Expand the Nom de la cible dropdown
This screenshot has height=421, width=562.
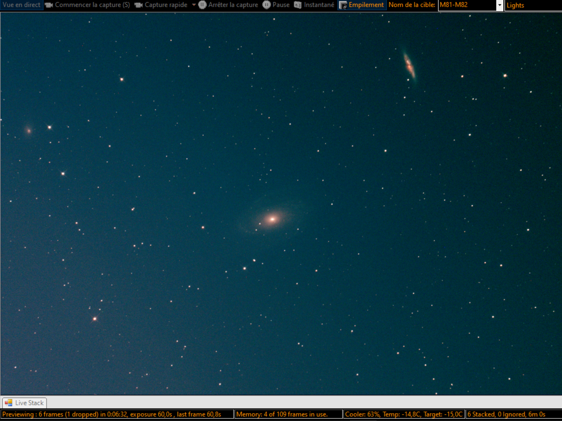[x=499, y=5]
